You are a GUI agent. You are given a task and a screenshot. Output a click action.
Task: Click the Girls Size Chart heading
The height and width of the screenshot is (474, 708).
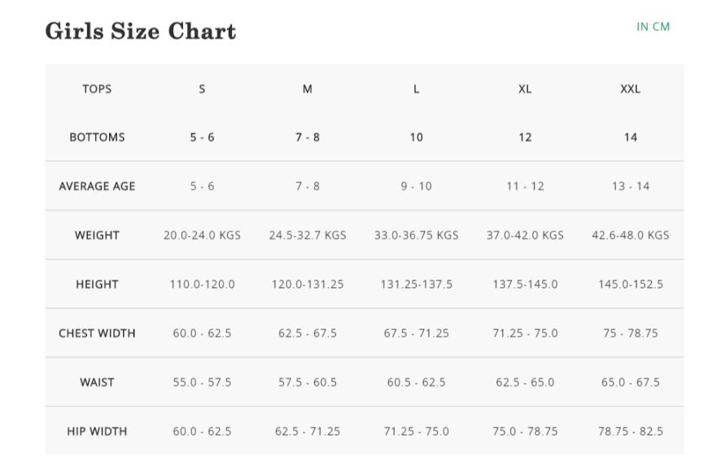pyautogui.click(x=141, y=32)
